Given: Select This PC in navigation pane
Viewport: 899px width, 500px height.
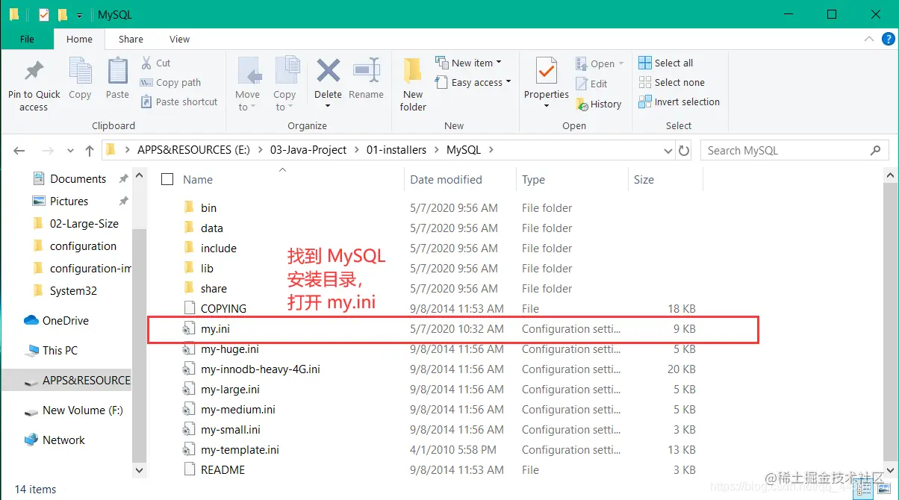Looking at the screenshot, I should 60,351.
